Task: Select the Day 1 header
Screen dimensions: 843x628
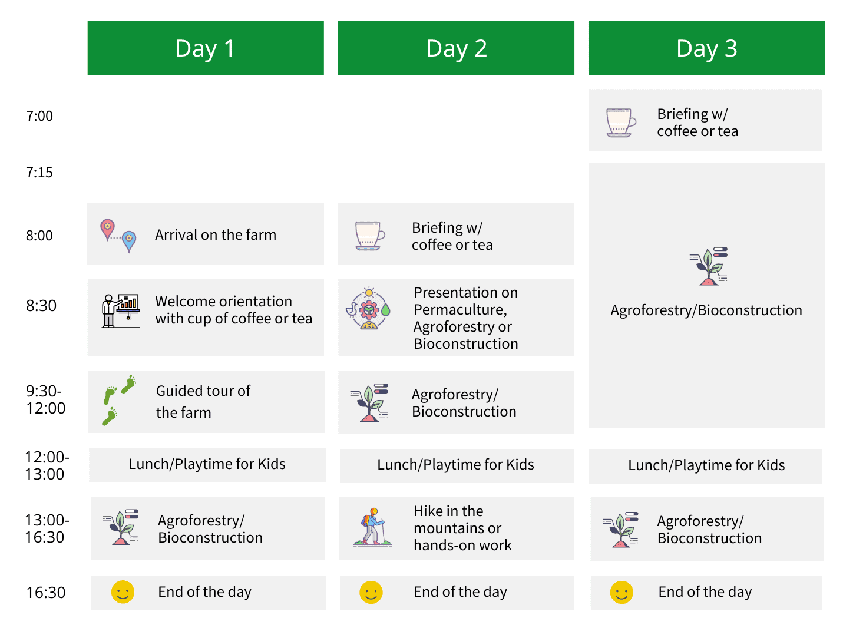Action: (206, 48)
